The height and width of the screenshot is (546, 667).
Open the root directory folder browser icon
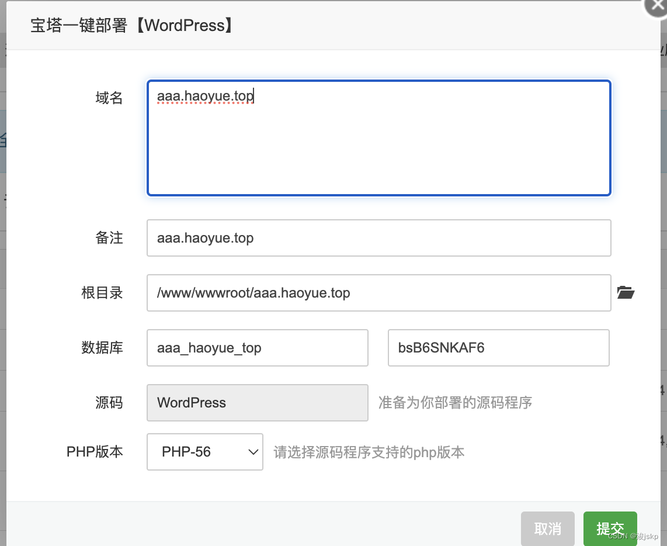pyautogui.click(x=626, y=293)
